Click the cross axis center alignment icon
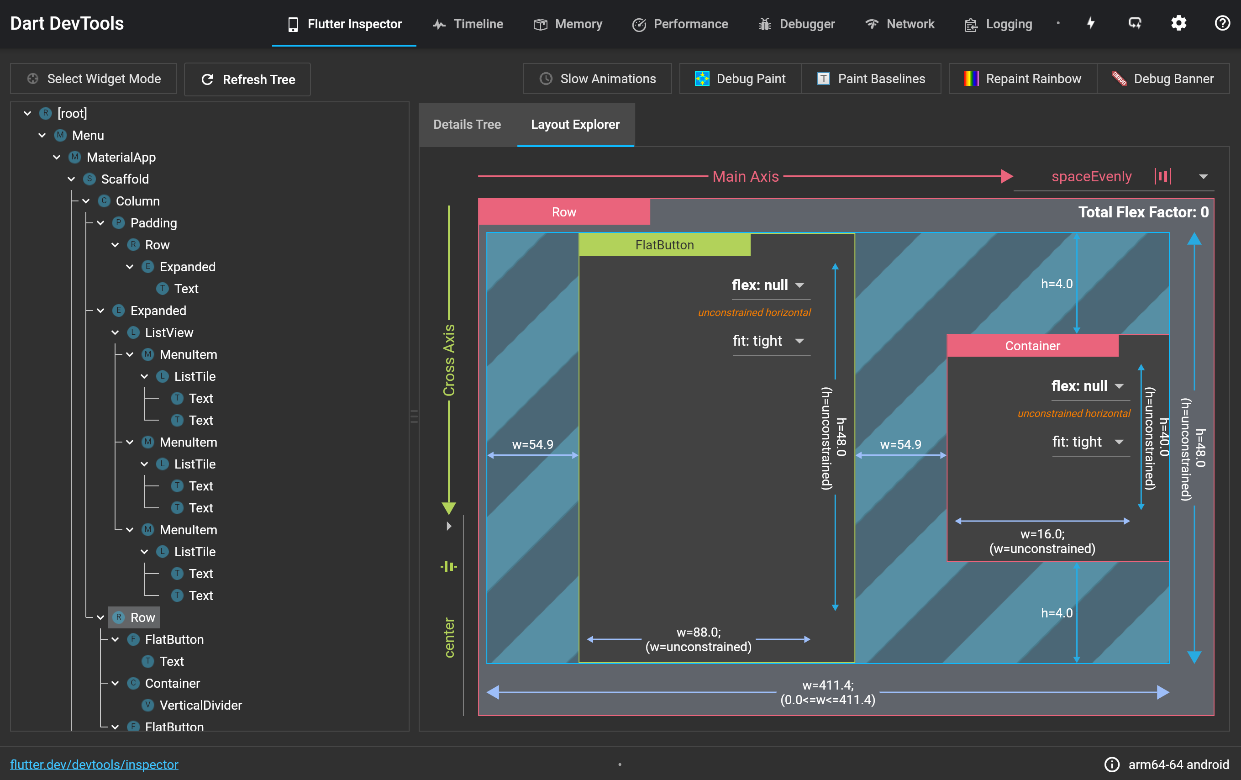The height and width of the screenshot is (780, 1241). (x=448, y=567)
